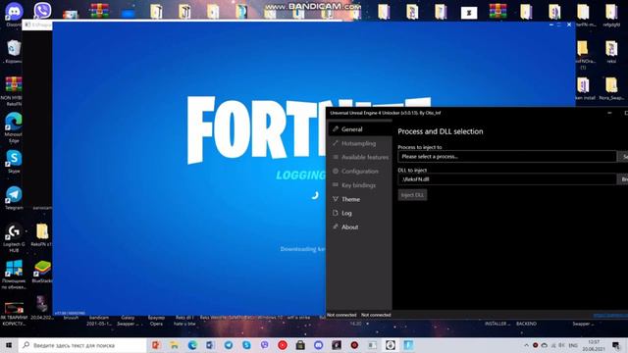This screenshot has width=628, height=353.
Task: Switch the ENG input language indicator
Action: click(573, 345)
